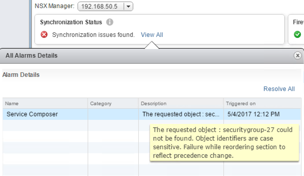Click the Synchronization Status heading
The image size is (304, 176).
click(71, 22)
